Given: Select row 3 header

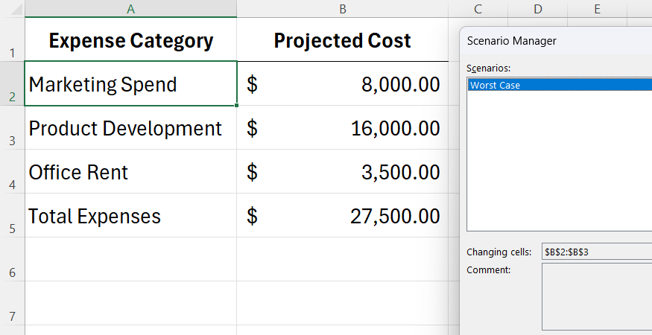Looking at the screenshot, I should coord(13,127).
